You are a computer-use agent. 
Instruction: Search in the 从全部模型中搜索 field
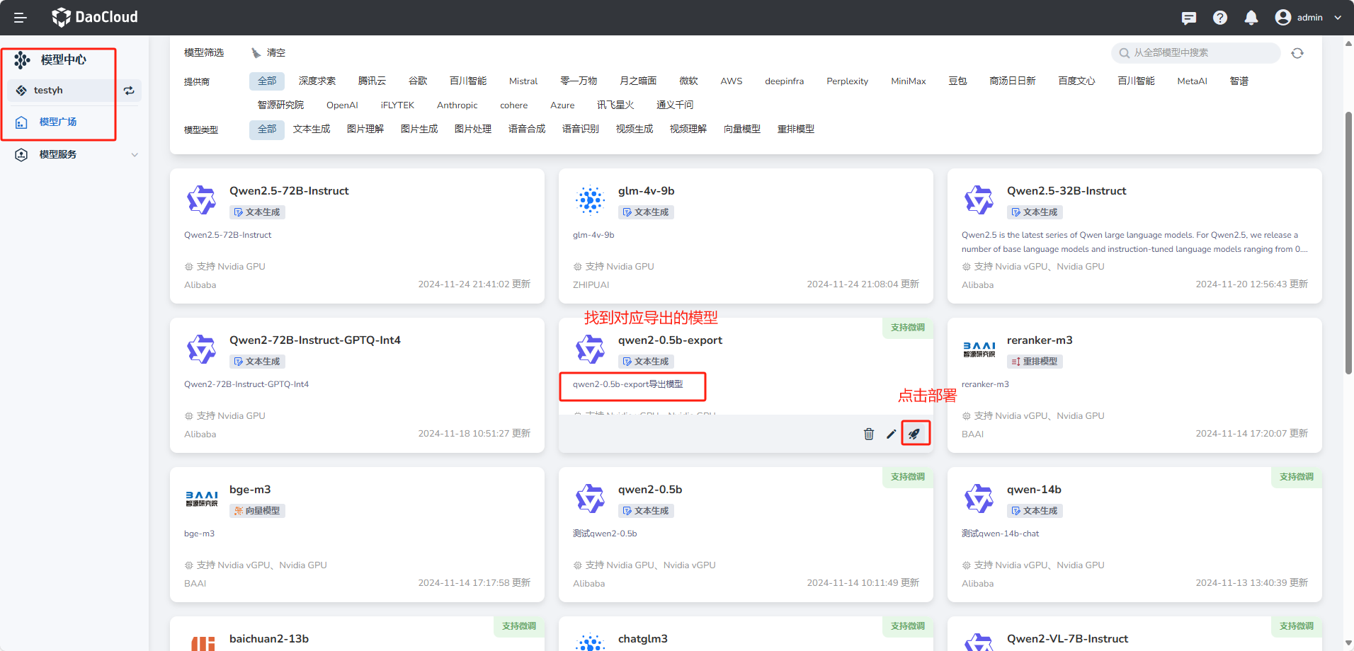[x=1195, y=53]
